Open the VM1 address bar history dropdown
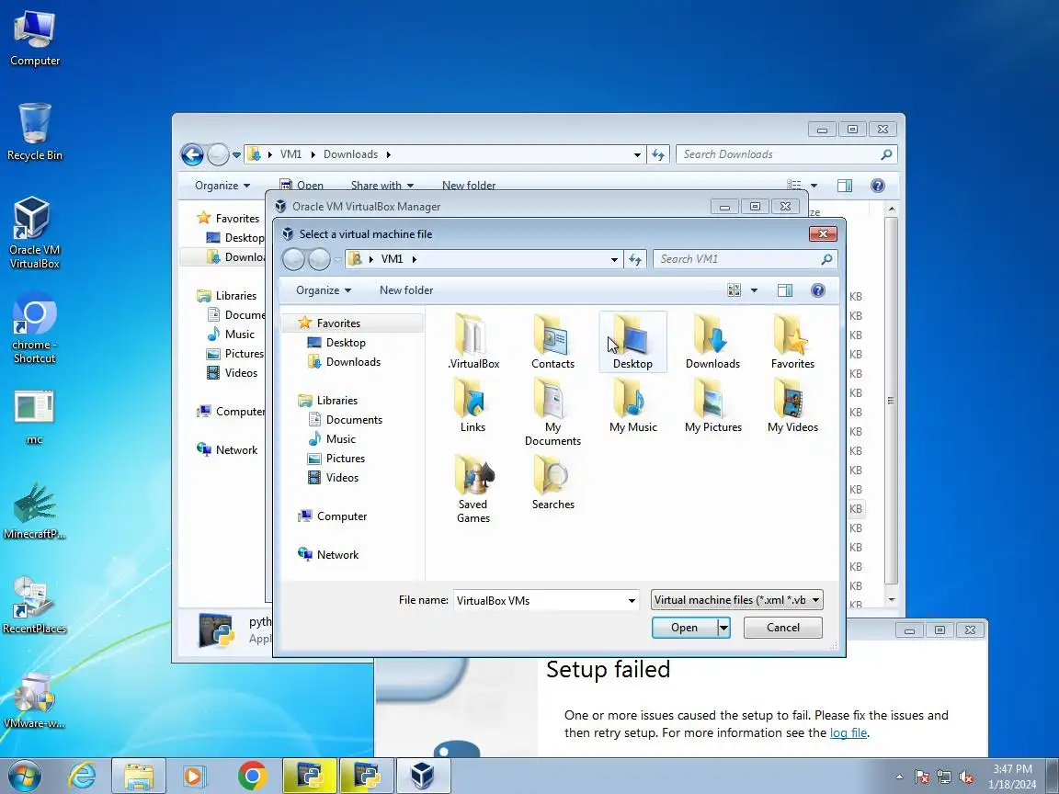Screen dimensions: 1059x794 (x=614, y=259)
